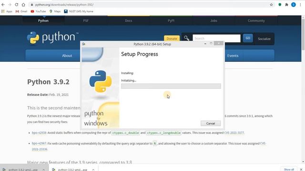
Task: Open the green shield extension icon
Action: (280, 5)
